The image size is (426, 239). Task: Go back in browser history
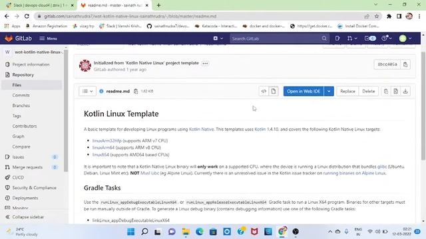7,16
